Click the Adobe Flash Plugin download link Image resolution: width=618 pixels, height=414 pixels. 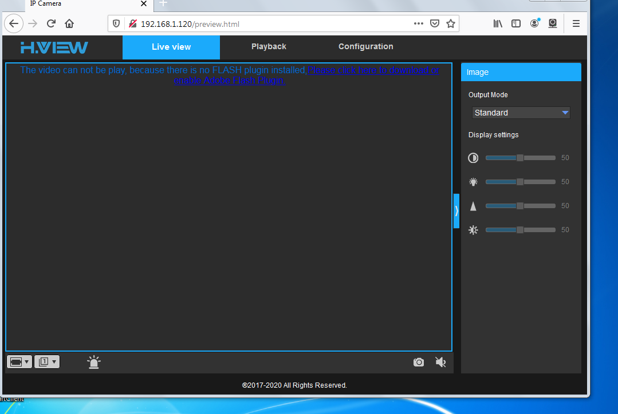(373, 70)
